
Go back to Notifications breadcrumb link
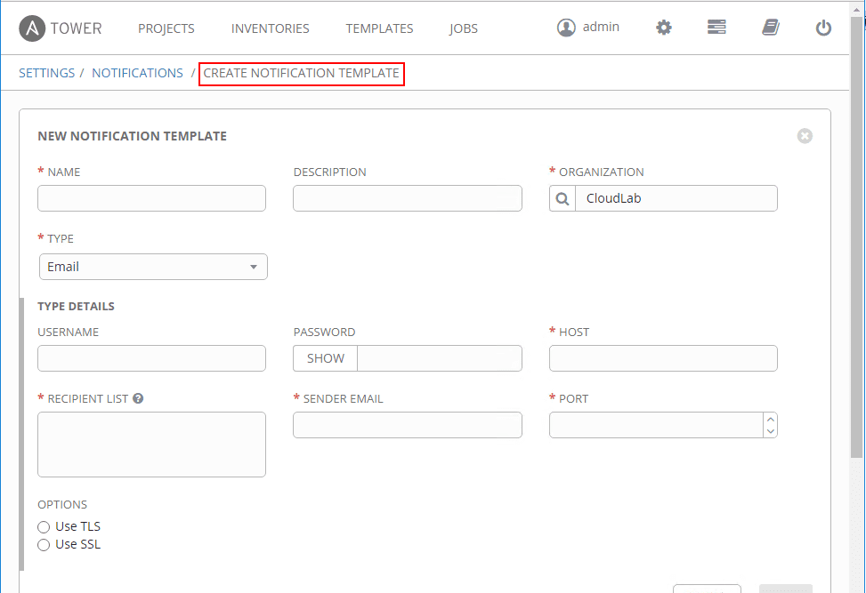coord(137,73)
